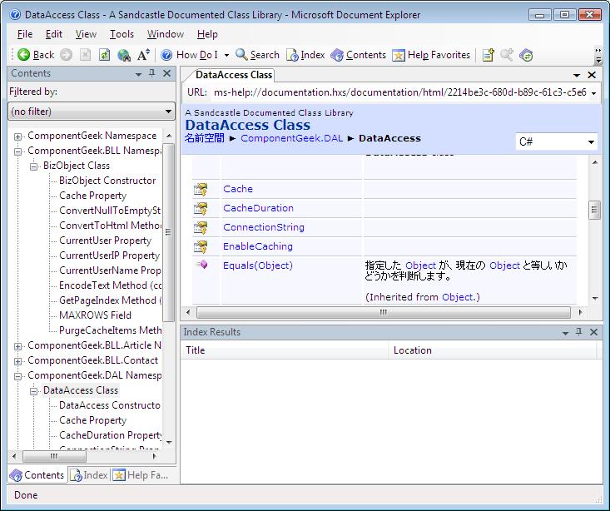Viewport: 610px width, 511px height.
Task: Click the Sync with Table of Contents icon
Action: [x=526, y=55]
